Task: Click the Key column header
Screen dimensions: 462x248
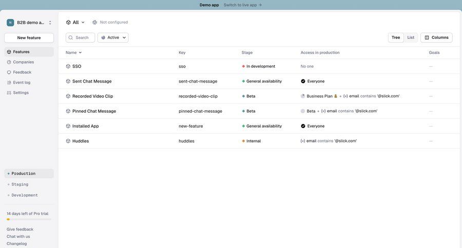Action: 182,53
